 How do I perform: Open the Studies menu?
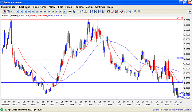click(x=79, y=7)
